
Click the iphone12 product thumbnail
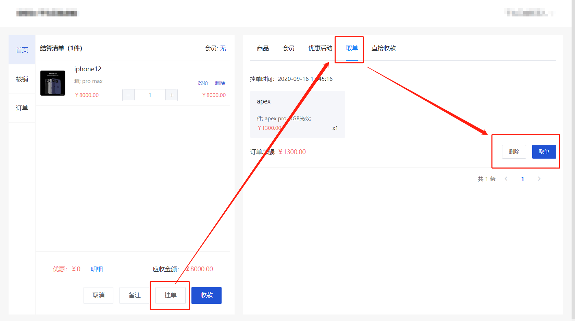[53, 83]
